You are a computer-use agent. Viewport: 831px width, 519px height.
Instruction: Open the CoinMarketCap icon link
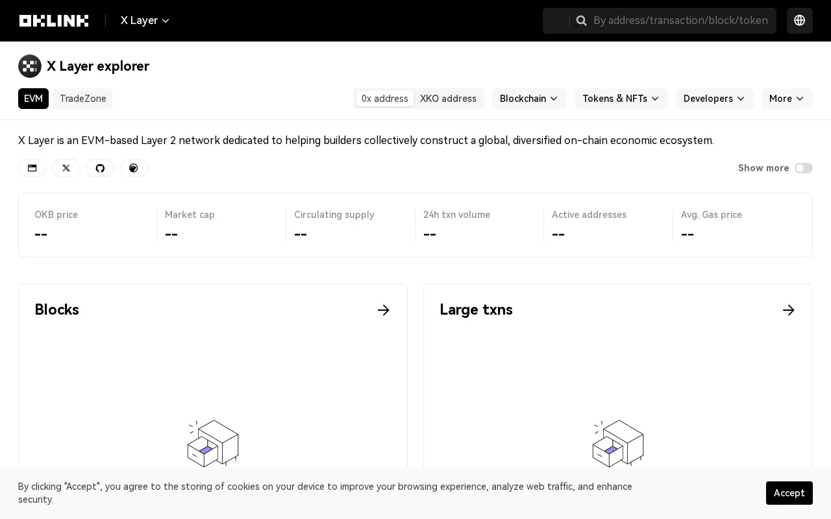(x=134, y=168)
